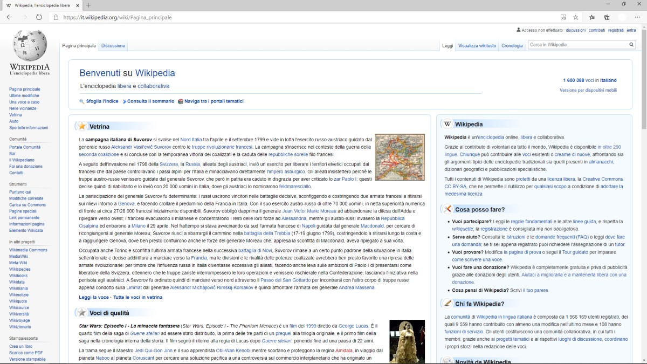Open Una voce a caso in the sidebar

24,102
